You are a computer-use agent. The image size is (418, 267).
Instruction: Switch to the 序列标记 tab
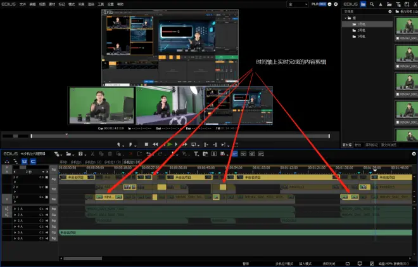pyautogui.click(x=371, y=145)
